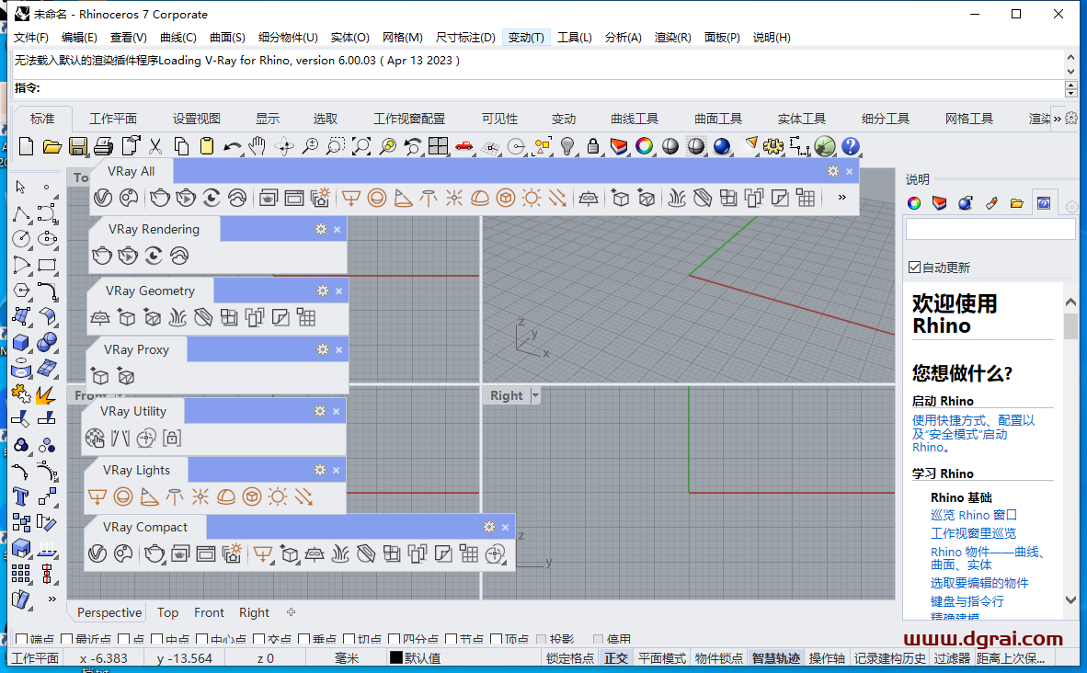Open the VRay Rendering toolbar gear menu
The height and width of the screenshot is (673, 1087).
pyautogui.click(x=320, y=229)
